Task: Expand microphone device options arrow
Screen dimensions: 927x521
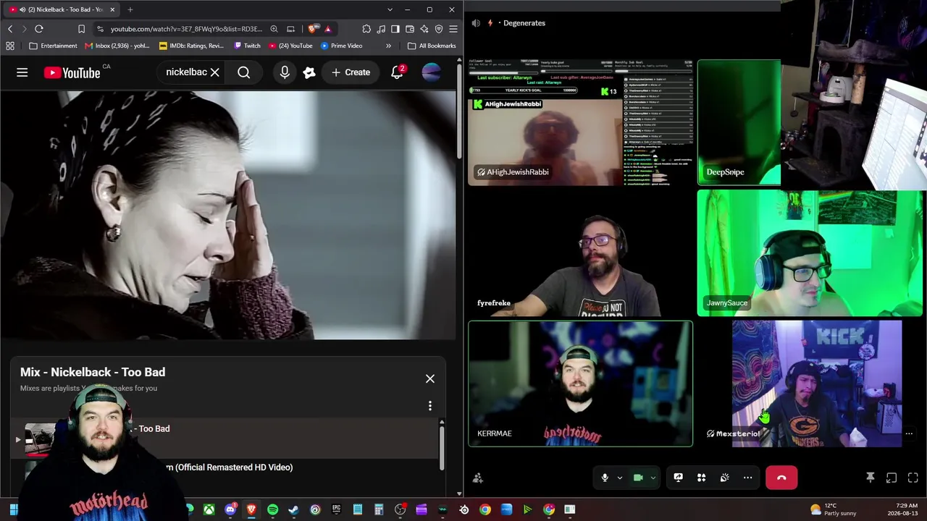Action: 619,478
